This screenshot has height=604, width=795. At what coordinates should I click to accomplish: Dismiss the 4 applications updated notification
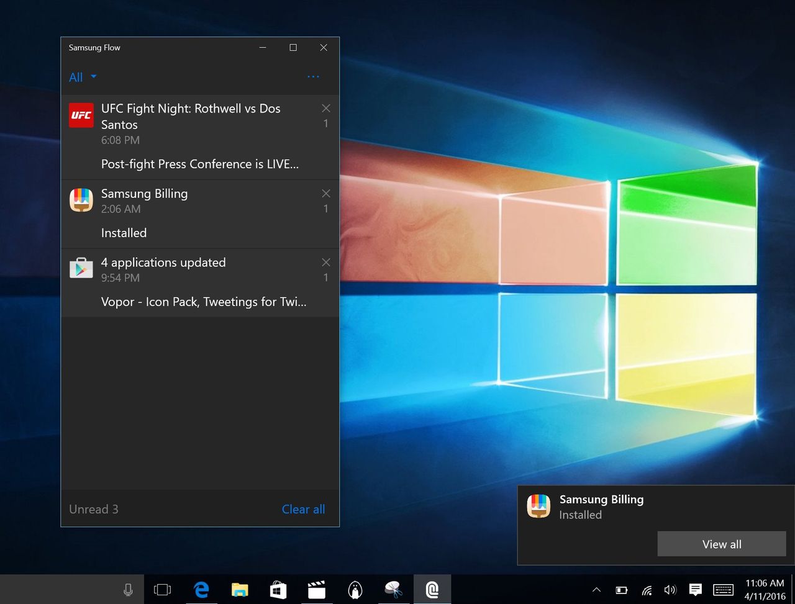click(326, 263)
